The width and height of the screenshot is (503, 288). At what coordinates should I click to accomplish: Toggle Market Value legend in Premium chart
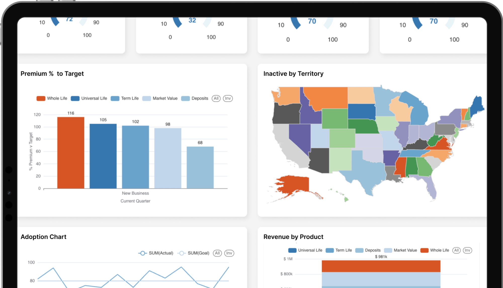tap(160, 98)
